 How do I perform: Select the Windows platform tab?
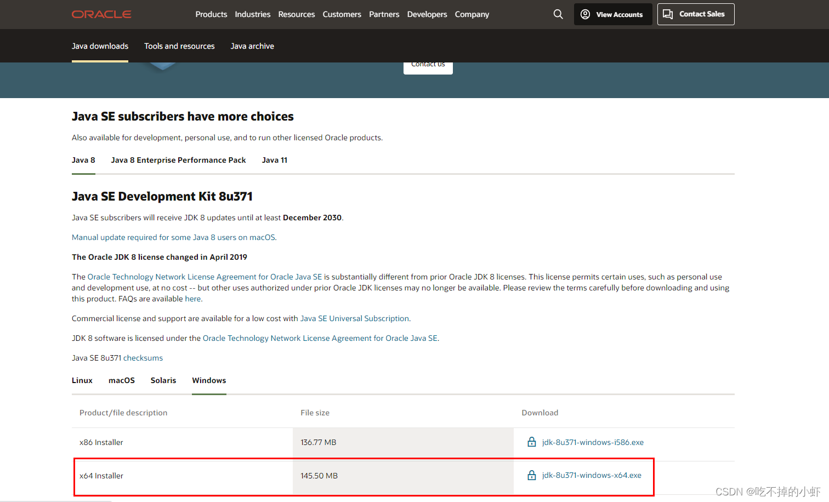[209, 380]
